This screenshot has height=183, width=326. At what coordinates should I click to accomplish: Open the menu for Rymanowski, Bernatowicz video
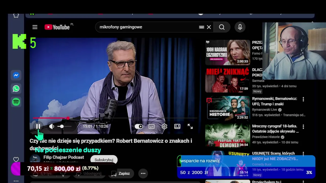(x=303, y=99)
